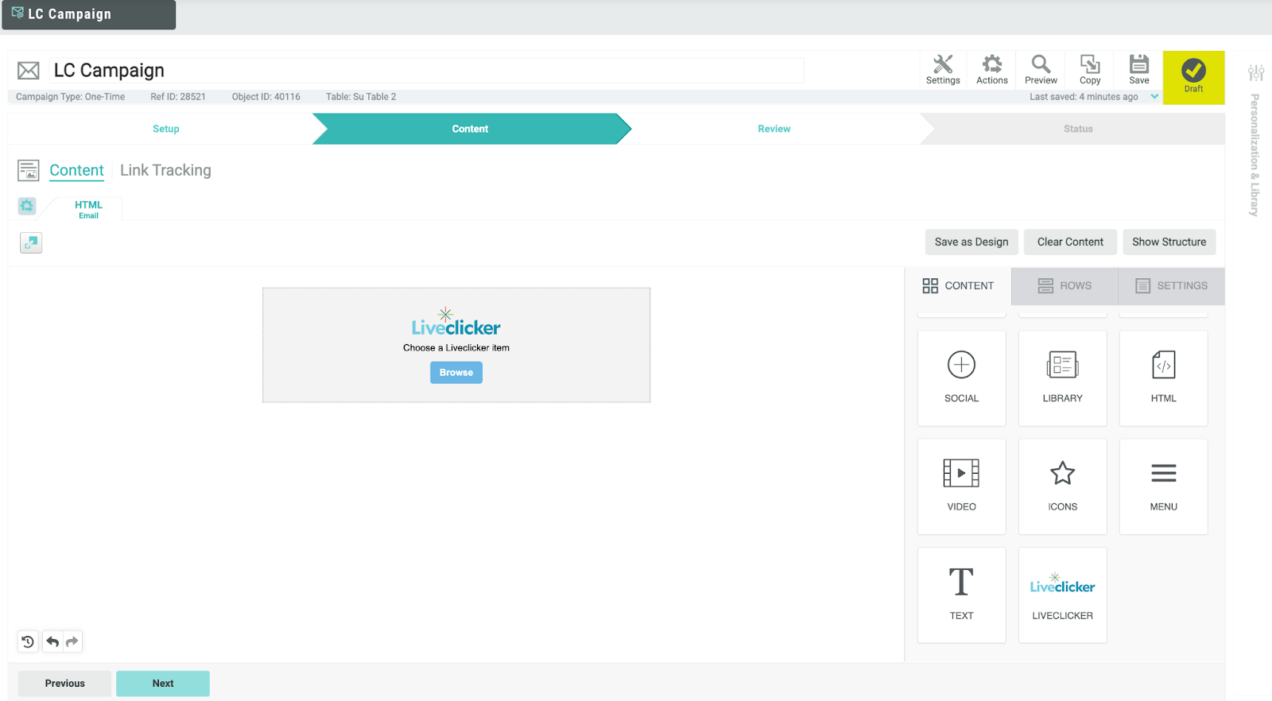This screenshot has height=701, width=1272.
Task: Open the editor history icon
Action: 28,641
